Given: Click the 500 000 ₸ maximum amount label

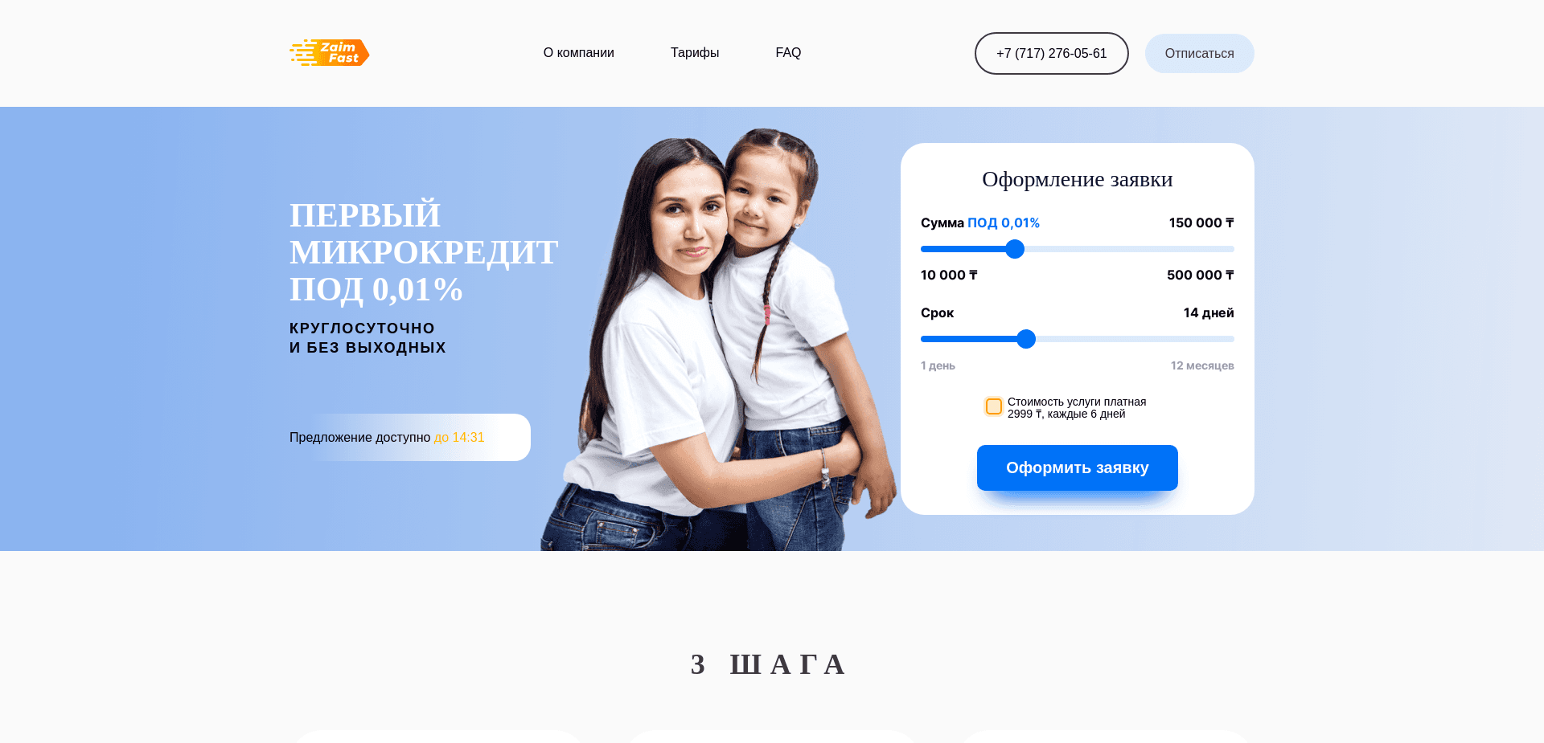Looking at the screenshot, I should coord(1201,276).
